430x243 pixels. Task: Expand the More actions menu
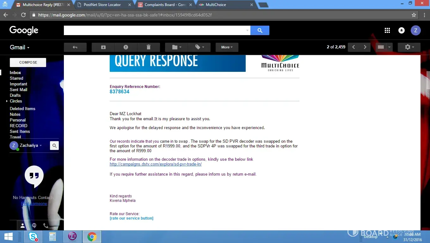point(227,47)
